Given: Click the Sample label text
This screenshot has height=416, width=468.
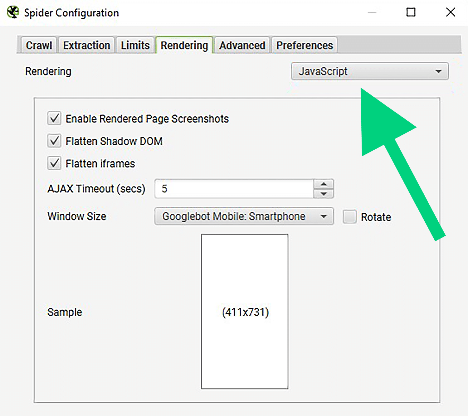Looking at the screenshot, I should click(65, 312).
